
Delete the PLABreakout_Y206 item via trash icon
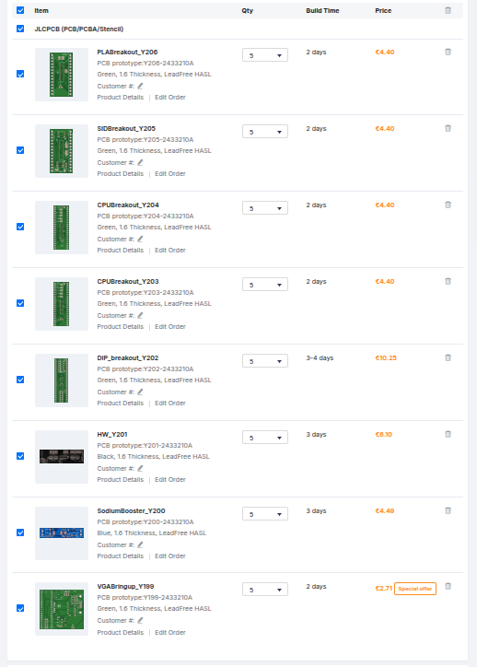(x=448, y=52)
